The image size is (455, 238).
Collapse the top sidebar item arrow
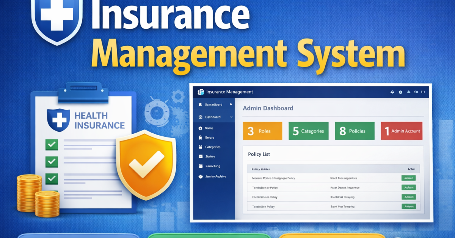coord(231,104)
